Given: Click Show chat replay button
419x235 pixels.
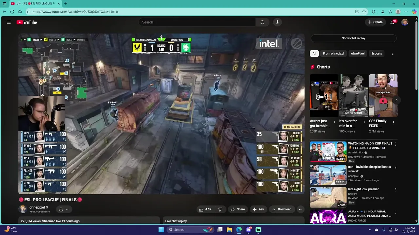Looking at the screenshot, I should click(x=354, y=38).
